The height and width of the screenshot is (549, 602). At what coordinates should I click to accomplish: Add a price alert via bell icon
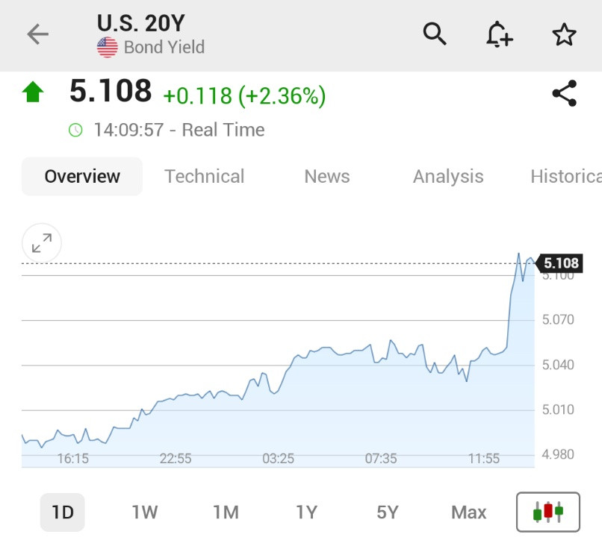coord(499,34)
